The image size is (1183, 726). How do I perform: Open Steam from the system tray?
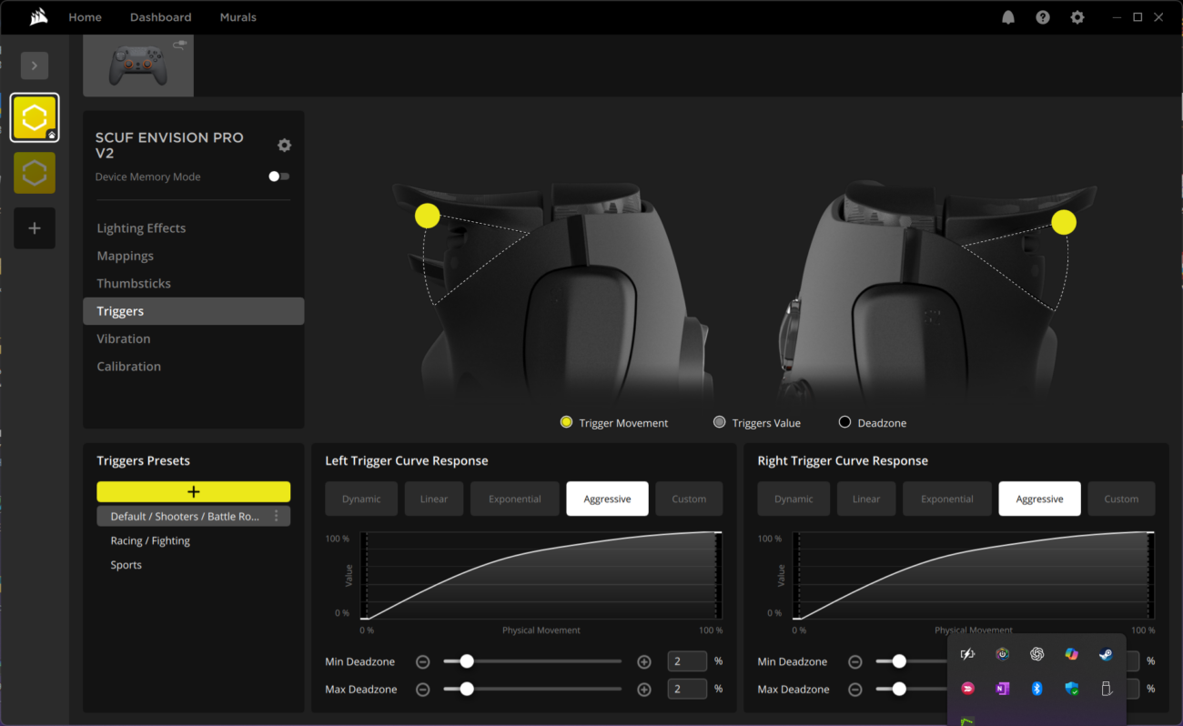coord(1106,654)
